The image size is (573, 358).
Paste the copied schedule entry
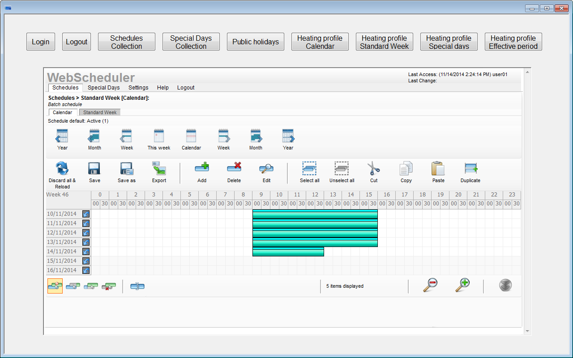tap(438, 172)
